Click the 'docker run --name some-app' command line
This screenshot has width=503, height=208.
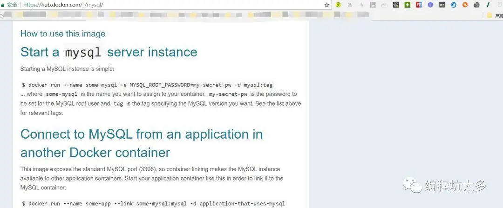(x=153, y=203)
